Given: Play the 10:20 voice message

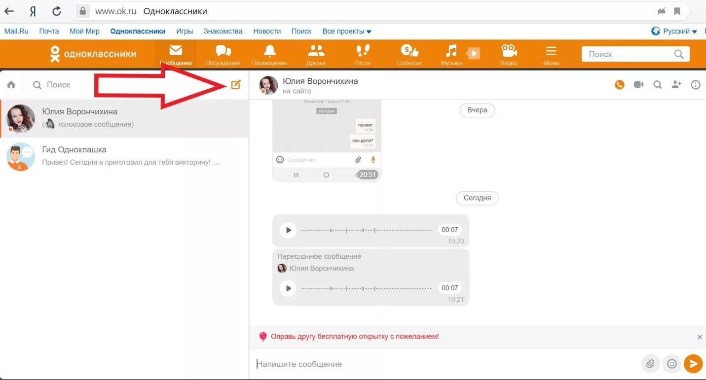Looking at the screenshot, I should [288, 230].
